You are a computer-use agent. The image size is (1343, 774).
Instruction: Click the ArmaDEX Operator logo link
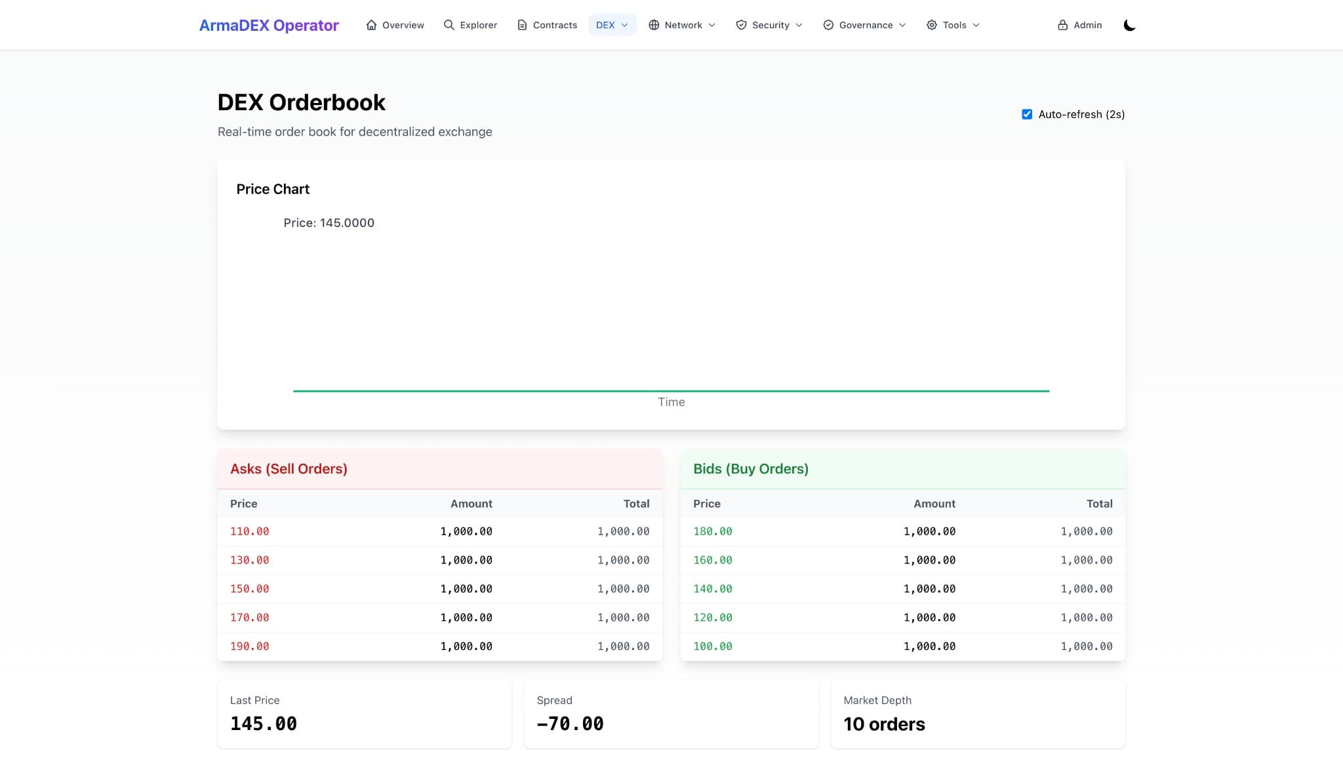point(269,25)
